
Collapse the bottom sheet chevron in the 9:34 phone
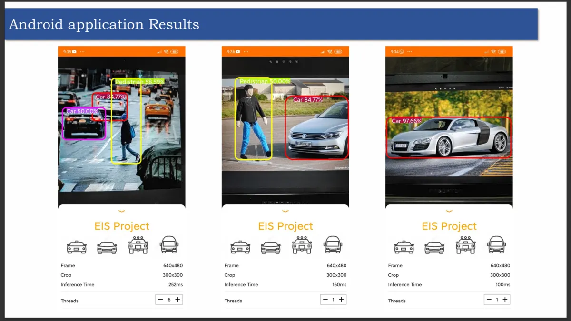[449, 211]
